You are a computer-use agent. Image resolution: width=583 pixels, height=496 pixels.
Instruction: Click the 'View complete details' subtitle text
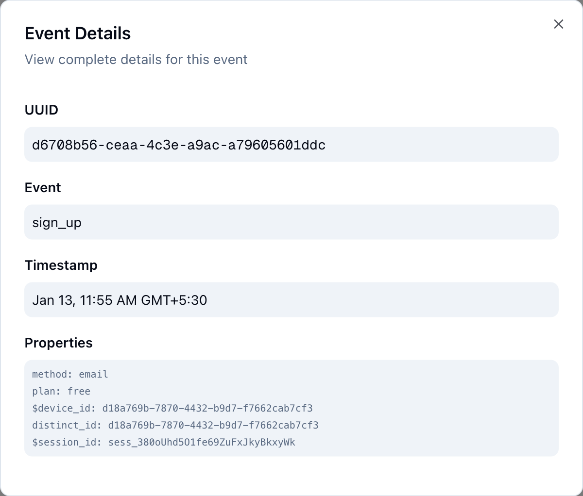click(x=136, y=60)
